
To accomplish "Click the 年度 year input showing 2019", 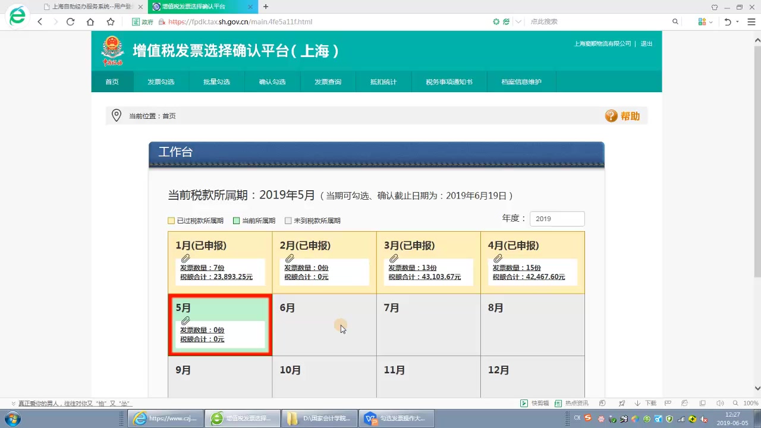I will pos(556,219).
